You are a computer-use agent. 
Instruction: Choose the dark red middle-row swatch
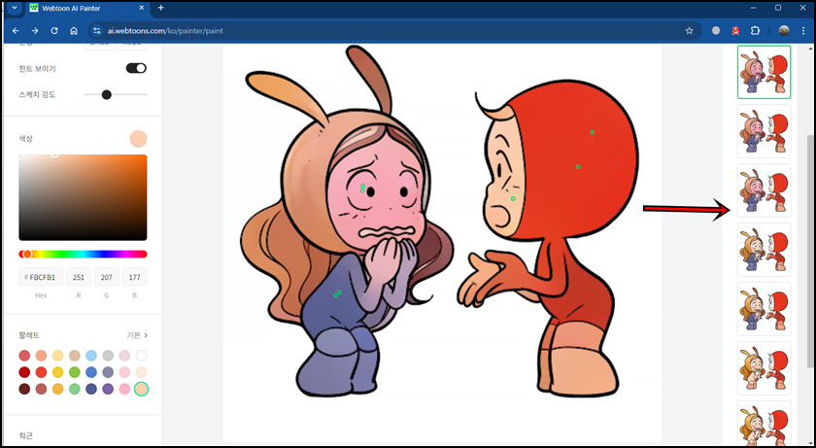[24, 372]
